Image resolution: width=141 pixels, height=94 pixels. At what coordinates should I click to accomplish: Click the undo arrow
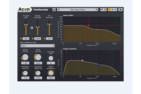pos(102,10)
